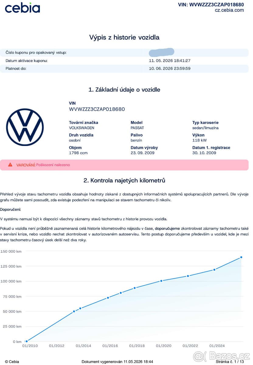Click the 150 000 km axis label
This screenshot has height=365, width=253.
tap(11, 251)
